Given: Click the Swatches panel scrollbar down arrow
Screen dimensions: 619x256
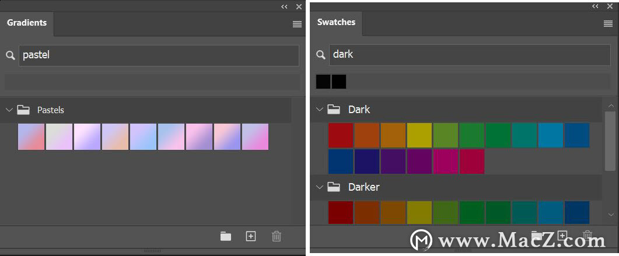Looking at the screenshot, I should pyautogui.click(x=611, y=215).
